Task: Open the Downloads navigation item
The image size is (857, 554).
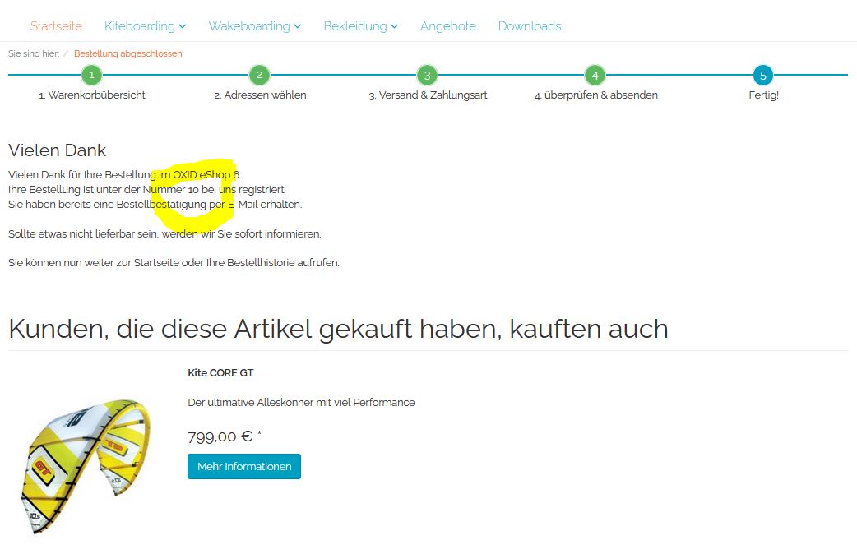Action: pos(530,26)
